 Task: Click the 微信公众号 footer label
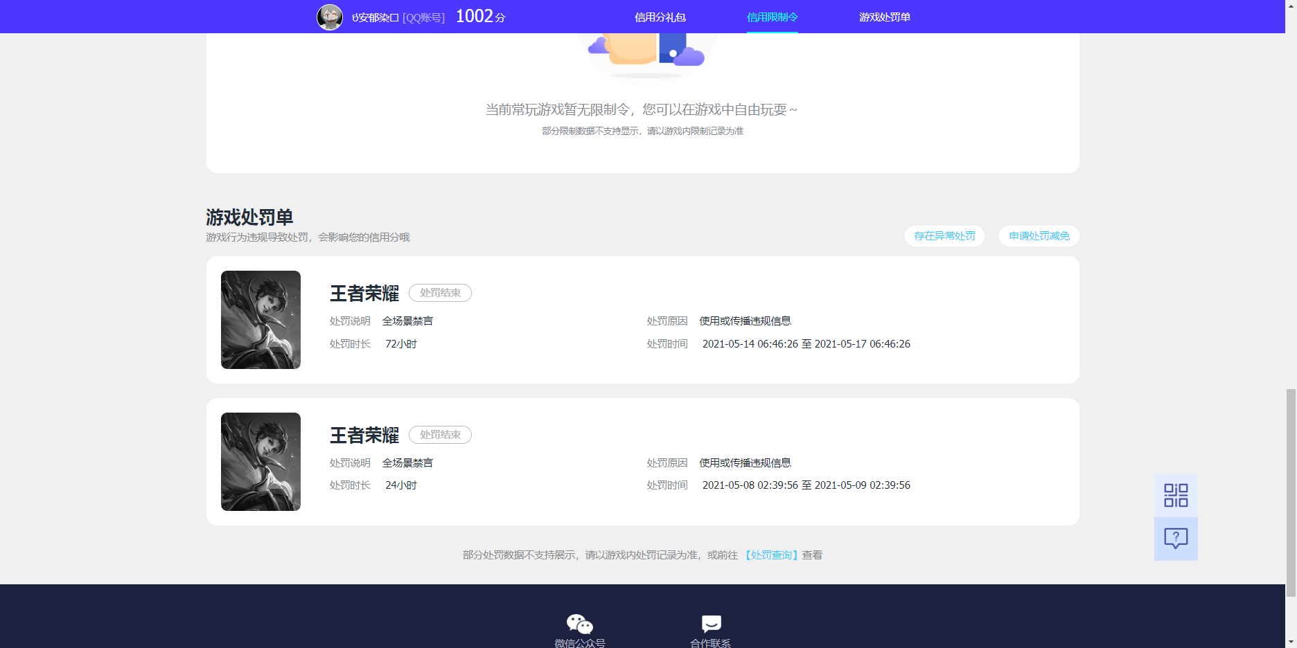coord(580,643)
